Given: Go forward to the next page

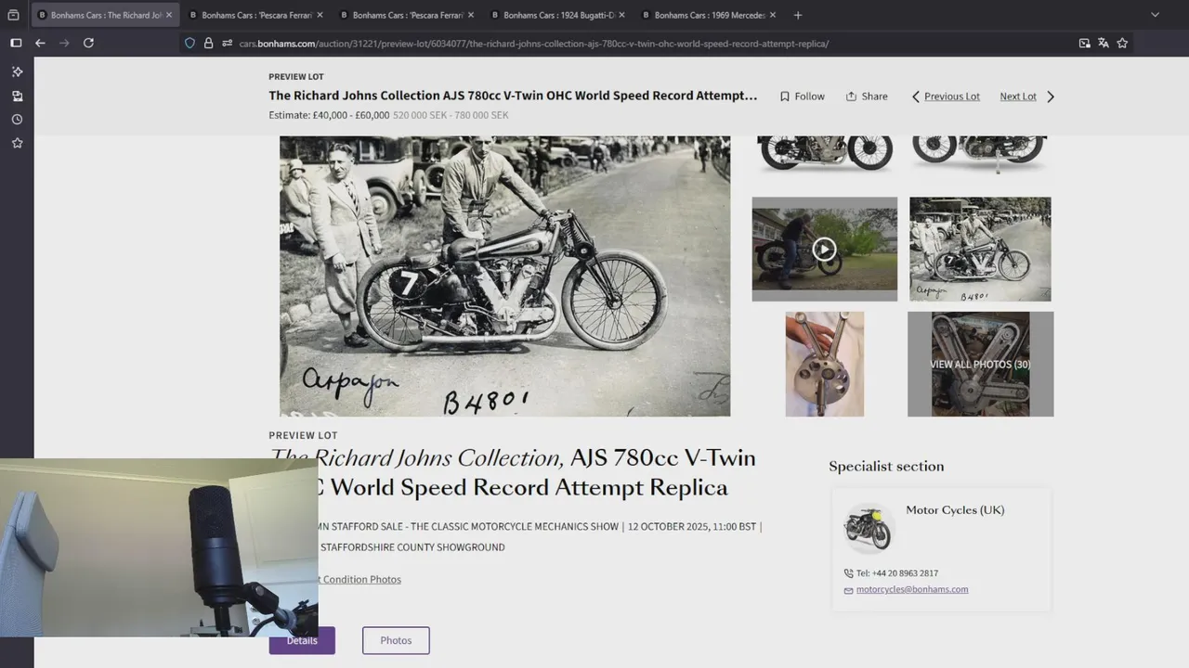Looking at the screenshot, I should (x=64, y=43).
